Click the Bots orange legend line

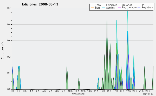coord(92,8)
